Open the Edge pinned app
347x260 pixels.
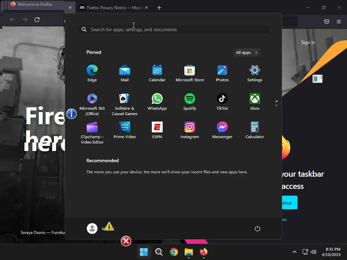[92, 73]
